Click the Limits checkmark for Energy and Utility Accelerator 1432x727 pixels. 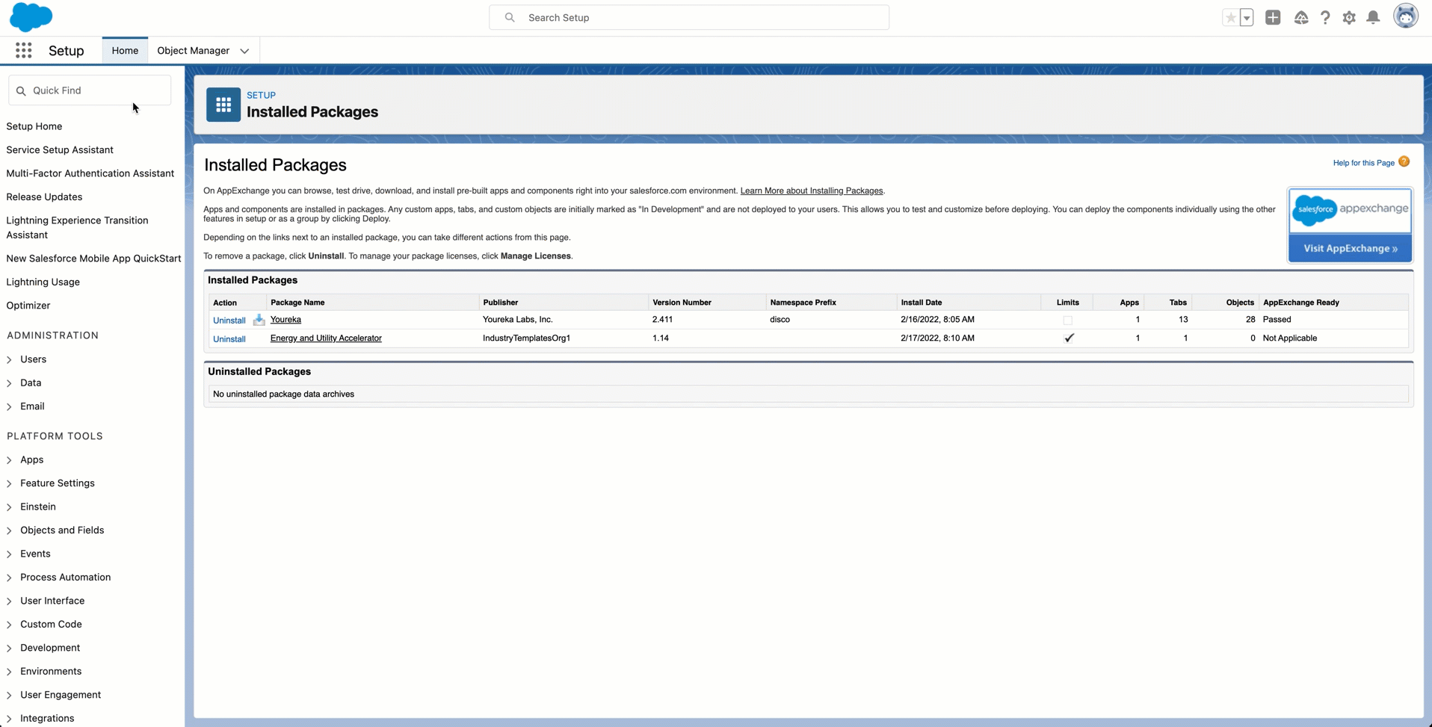point(1069,338)
